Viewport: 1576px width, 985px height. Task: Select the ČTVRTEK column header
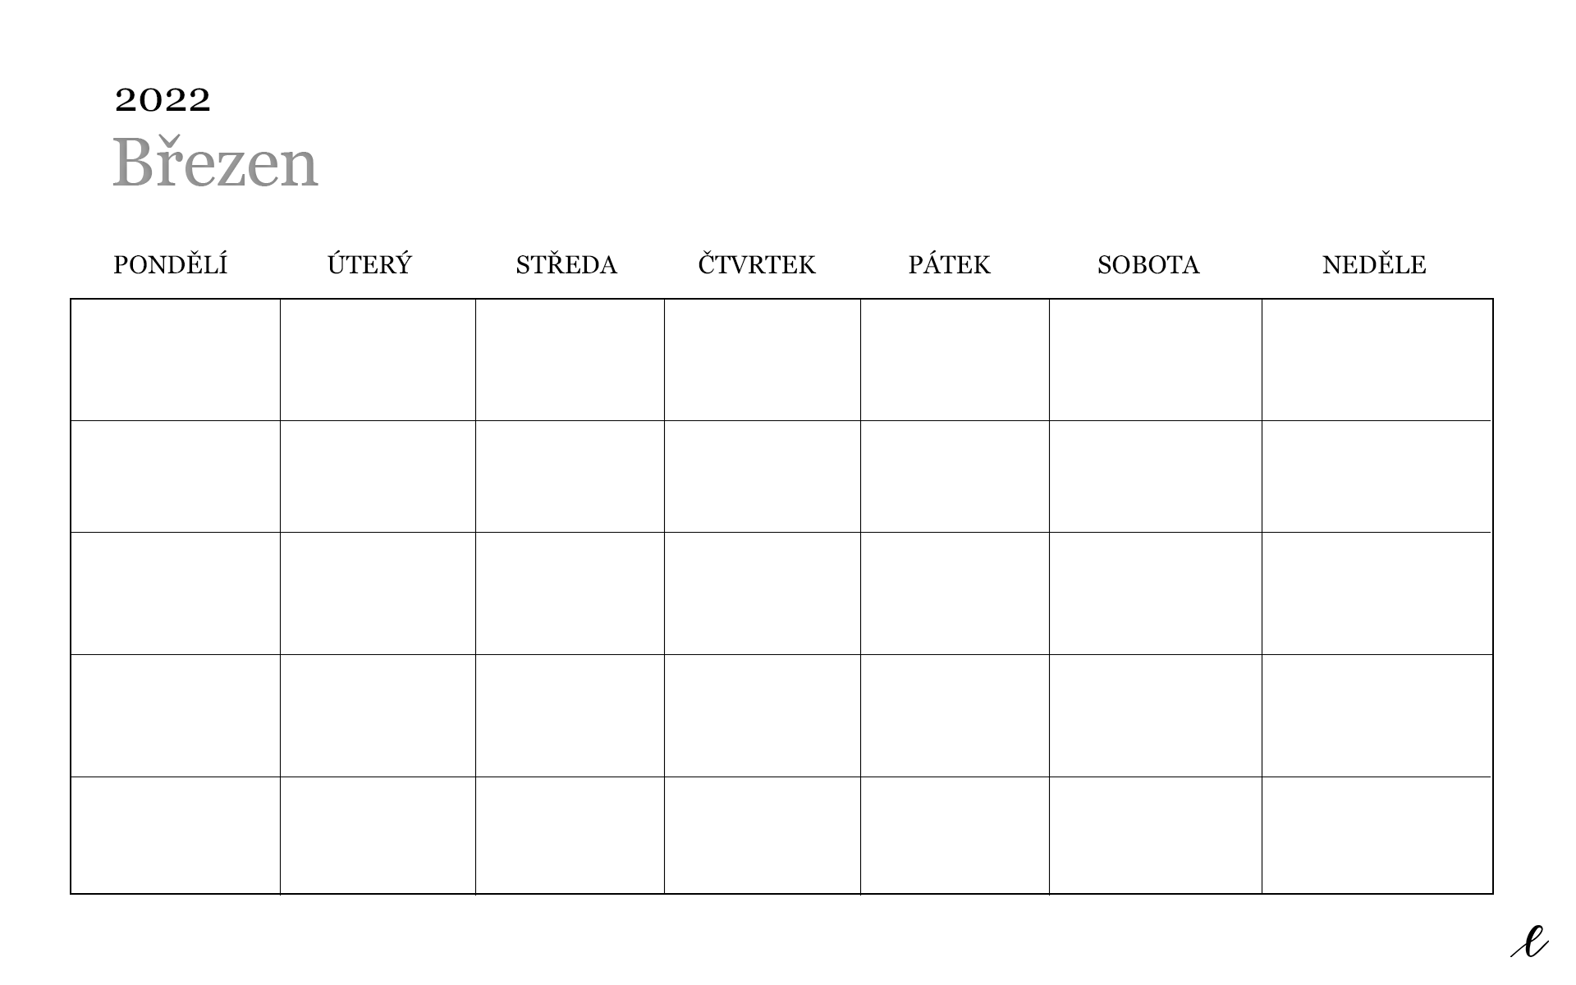[x=757, y=264]
